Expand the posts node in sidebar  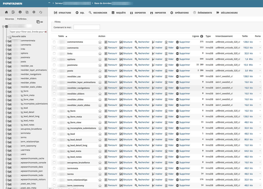pyautogui.click(x=6, y=62)
